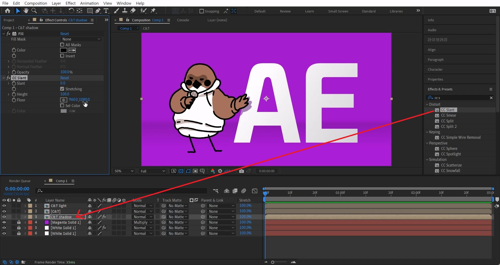Uncheck the Stretching checkbox

click(62, 89)
